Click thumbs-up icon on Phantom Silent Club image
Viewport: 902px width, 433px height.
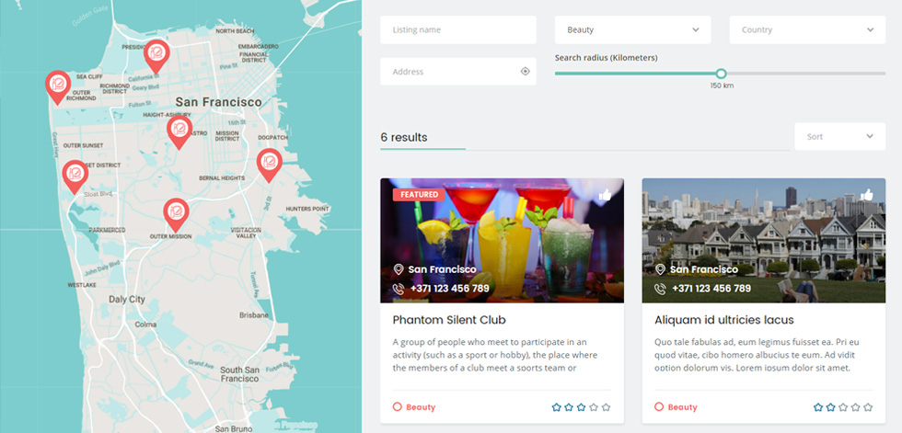[x=605, y=195]
